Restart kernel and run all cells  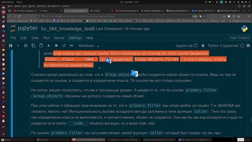click(72, 46)
